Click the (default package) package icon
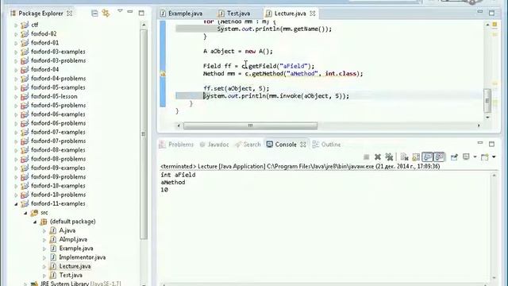Viewport: 508px width, 286px height. point(44,222)
